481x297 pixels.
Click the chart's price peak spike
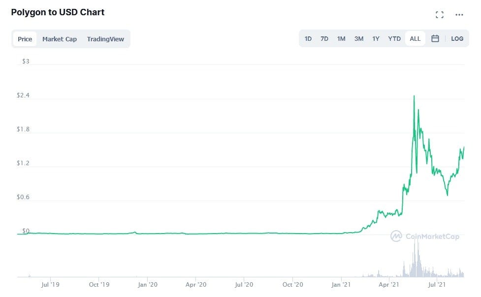[x=415, y=96]
